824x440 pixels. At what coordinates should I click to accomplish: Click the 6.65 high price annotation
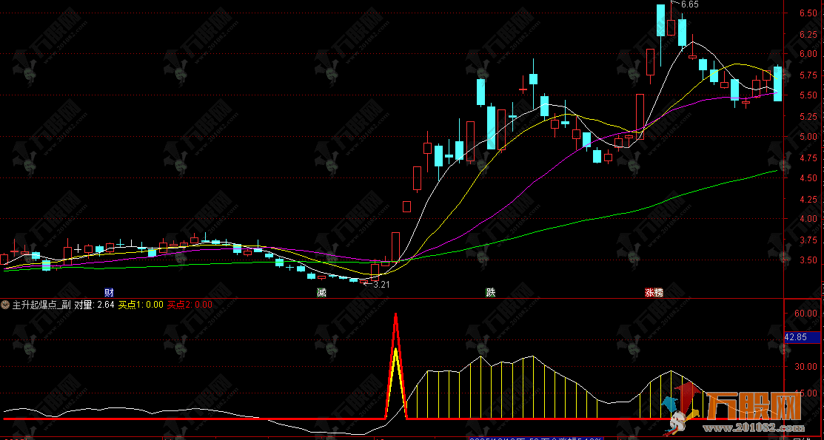(x=689, y=4)
